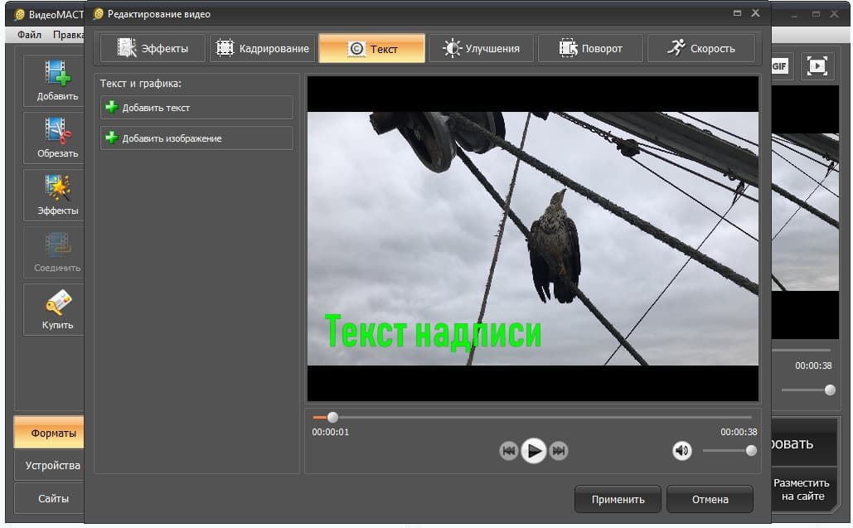Click the fullscreen playback icon in the main window

(817, 66)
